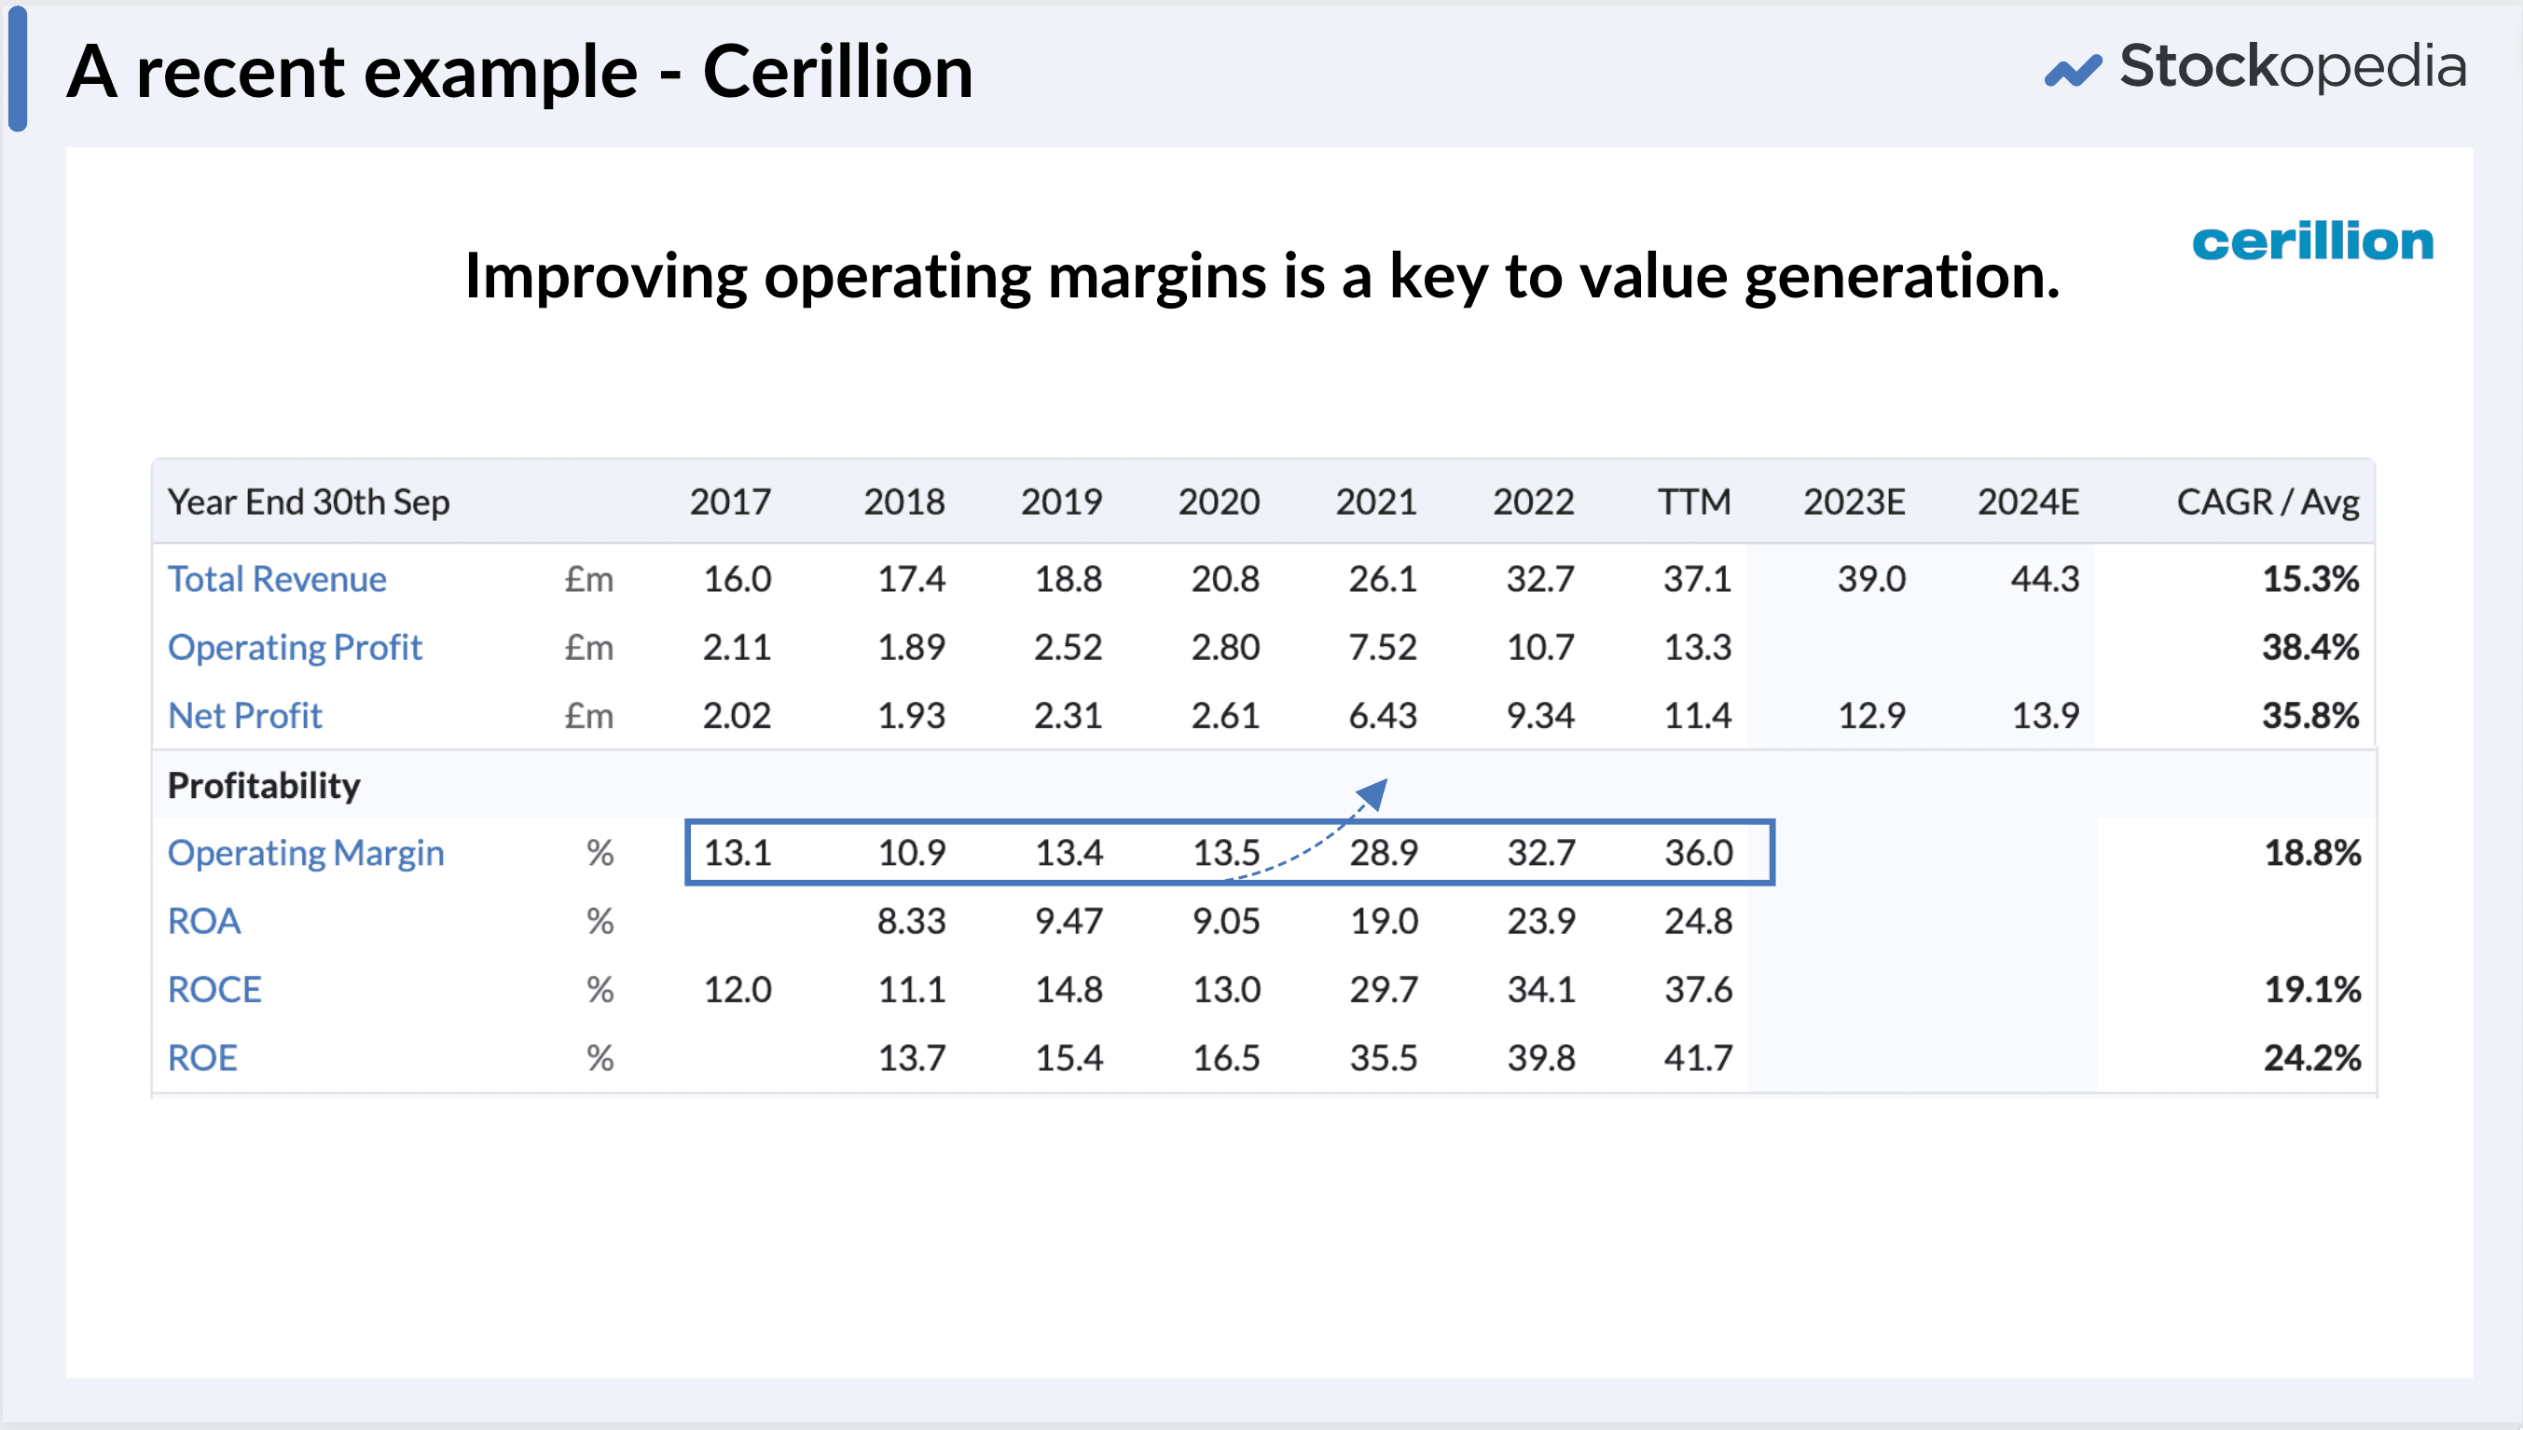The height and width of the screenshot is (1430, 2523).
Task: Open the ROA metric link
Action: 204,921
